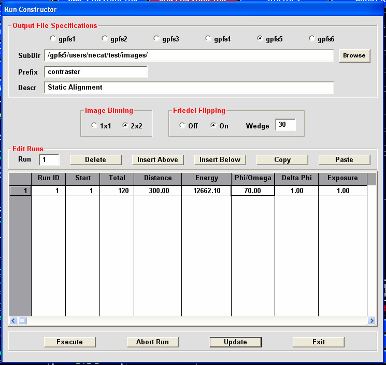Delete the selected run
Viewport: 386px width, 365px height.
click(95, 159)
